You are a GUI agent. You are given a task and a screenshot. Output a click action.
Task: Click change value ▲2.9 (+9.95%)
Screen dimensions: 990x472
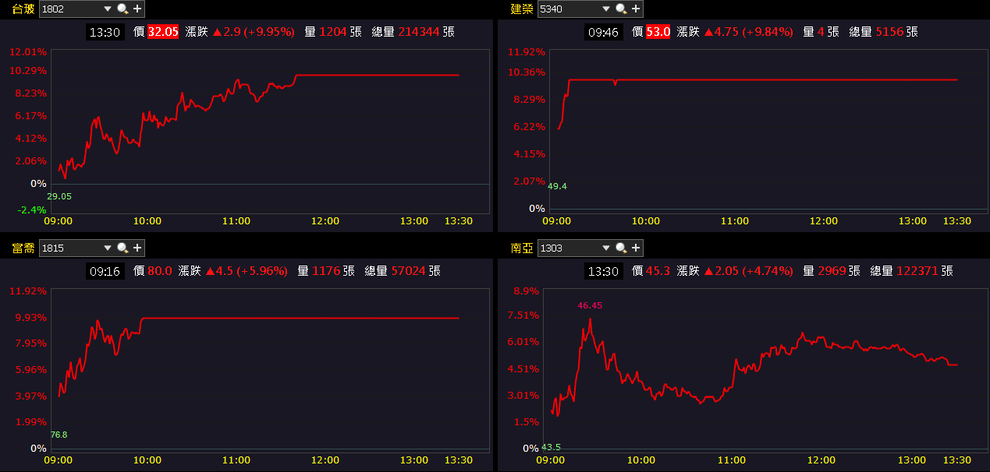click(254, 32)
